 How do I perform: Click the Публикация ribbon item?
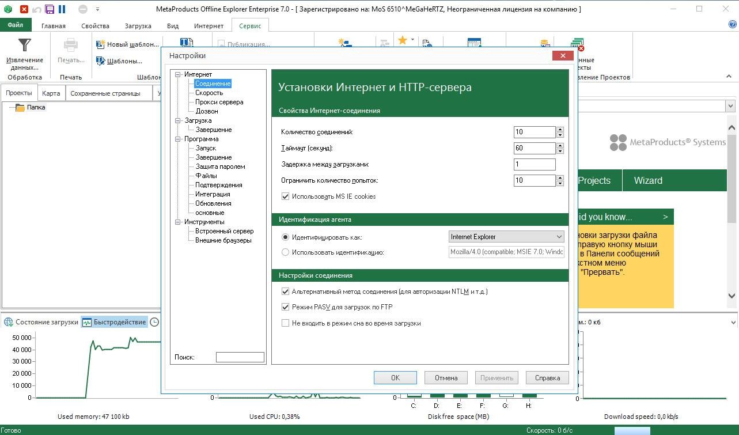[x=244, y=44]
